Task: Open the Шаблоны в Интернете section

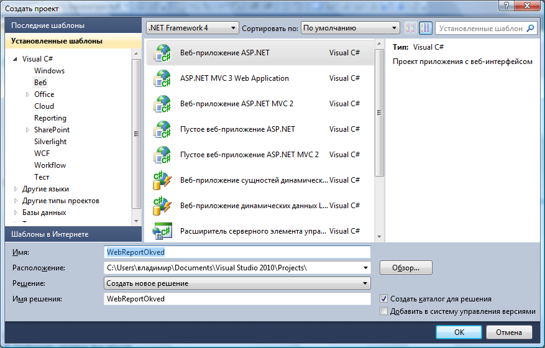Action: pyautogui.click(x=73, y=234)
